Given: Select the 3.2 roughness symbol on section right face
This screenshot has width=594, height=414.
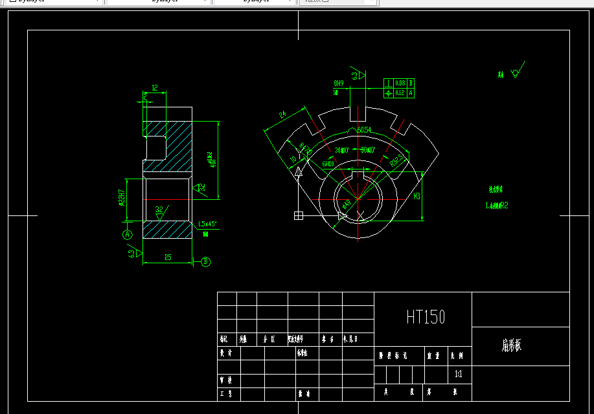Looking at the screenshot, I should pos(200,188).
